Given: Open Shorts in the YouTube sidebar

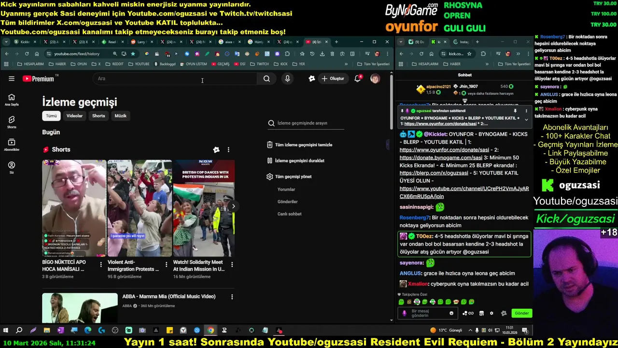Looking at the screenshot, I should click(12, 122).
